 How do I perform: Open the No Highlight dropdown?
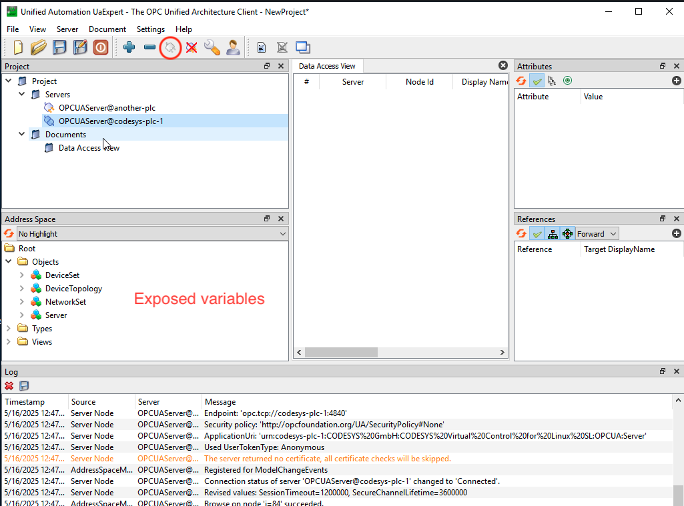(x=151, y=233)
